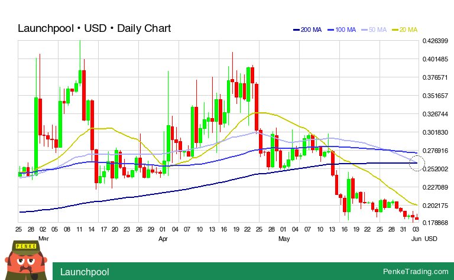Click the Jun month label on axis

(x=416, y=239)
